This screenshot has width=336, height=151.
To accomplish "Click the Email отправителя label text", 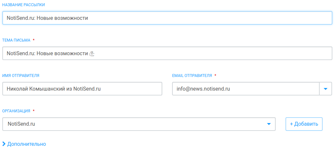I will coord(192,75).
